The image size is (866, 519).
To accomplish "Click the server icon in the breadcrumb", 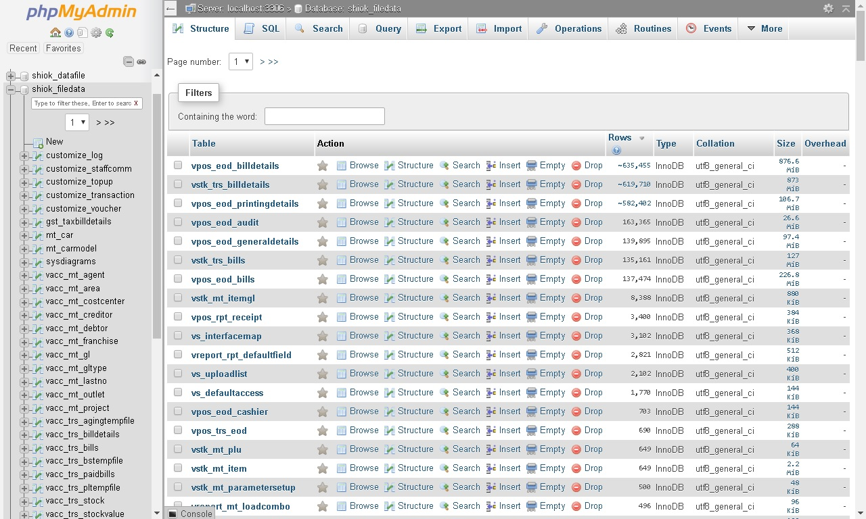I will tap(190, 9).
